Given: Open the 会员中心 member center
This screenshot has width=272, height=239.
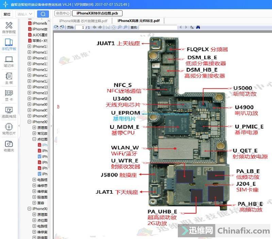Looking at the screenshot, I should pyautogui.click(x=63, y=13).
